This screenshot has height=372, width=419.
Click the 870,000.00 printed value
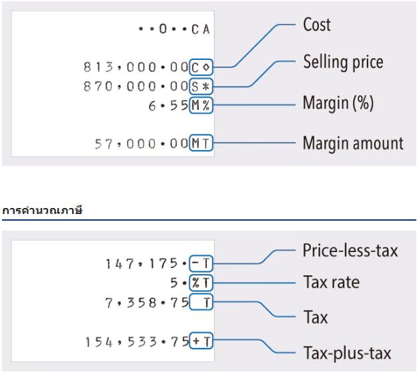136,86
